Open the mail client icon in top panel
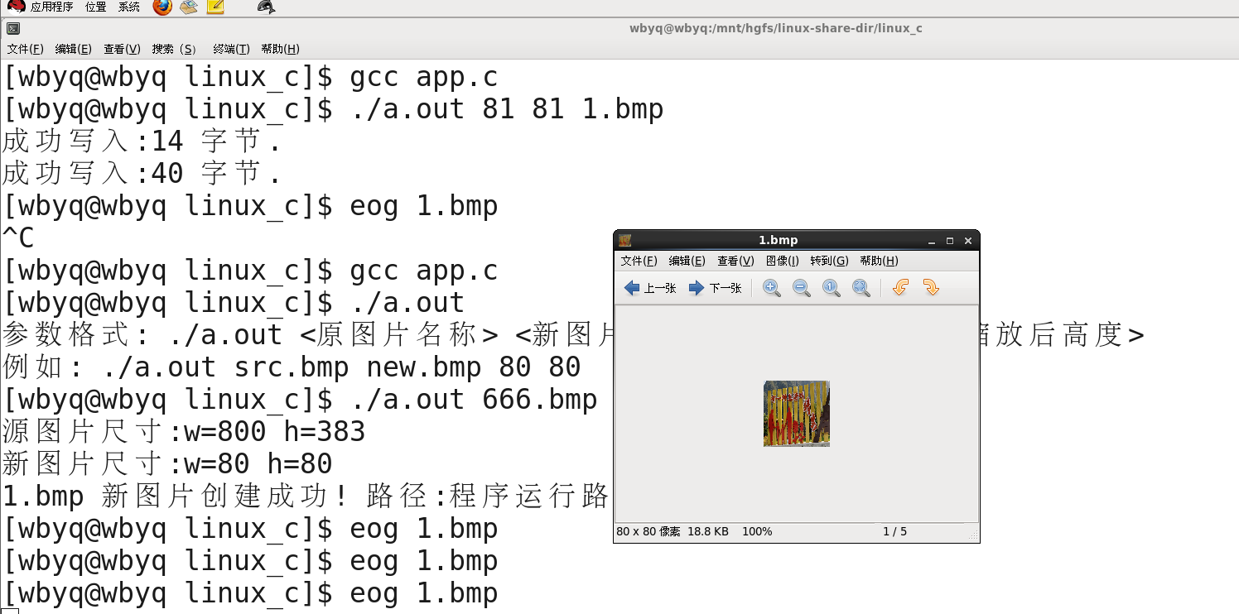Viewport: 1239px width, 614px height. [189, 7]
